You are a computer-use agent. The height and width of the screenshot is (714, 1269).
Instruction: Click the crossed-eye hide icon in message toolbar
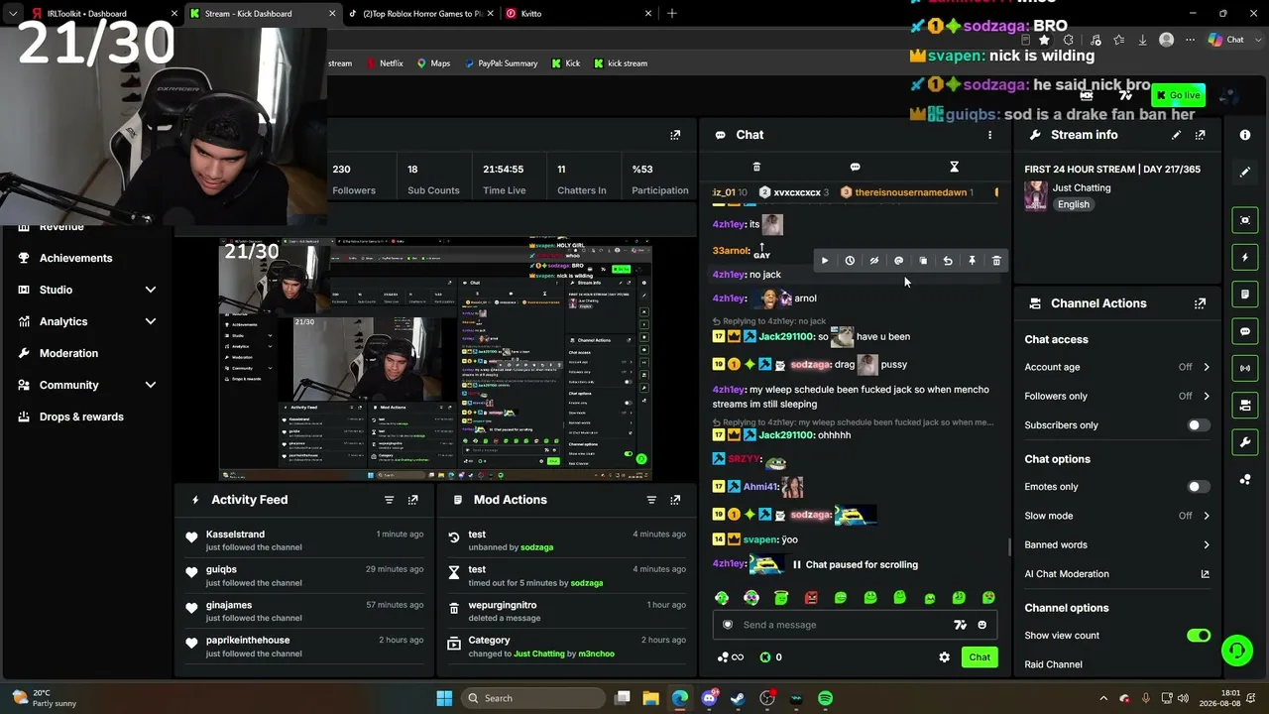click(874, 261)
